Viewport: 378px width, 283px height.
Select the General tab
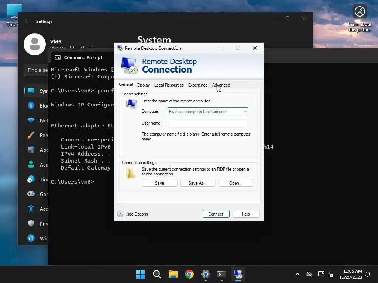(x=126, y=84)
